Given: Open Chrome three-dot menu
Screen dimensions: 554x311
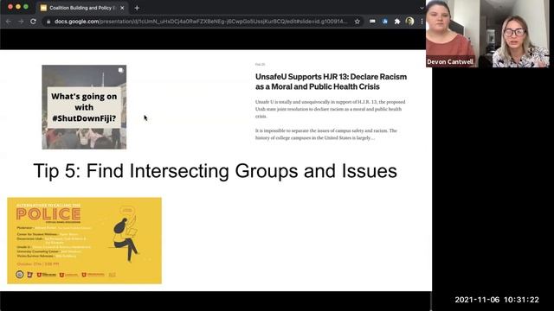Looking at the screenshot, I should pos(422,22).
